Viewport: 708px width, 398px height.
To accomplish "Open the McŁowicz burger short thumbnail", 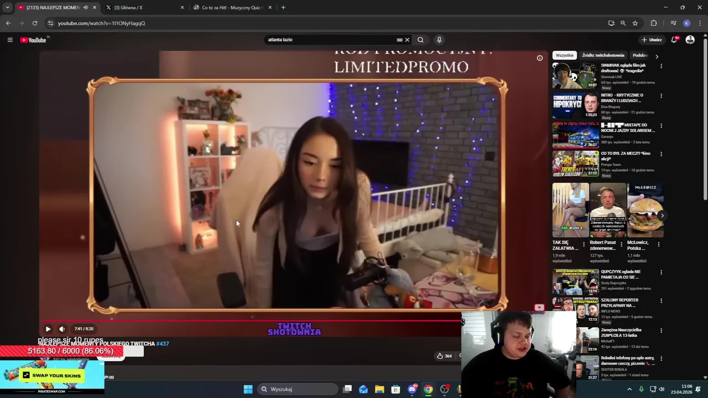I will click(645, 210).
